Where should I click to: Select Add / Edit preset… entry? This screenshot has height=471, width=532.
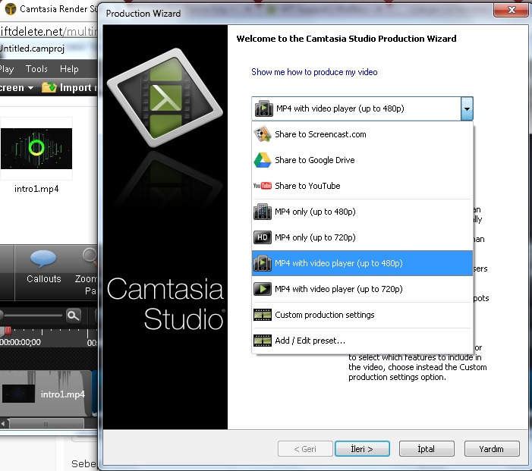point(310,341)
